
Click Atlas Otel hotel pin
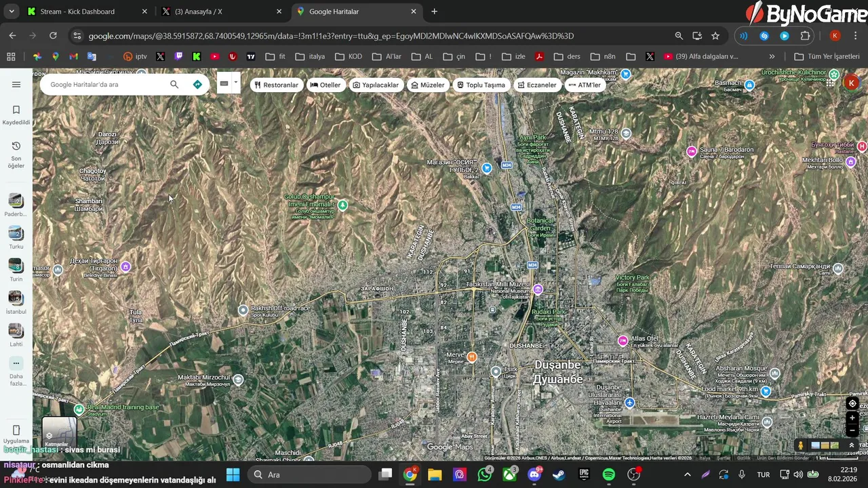[623, 341]
